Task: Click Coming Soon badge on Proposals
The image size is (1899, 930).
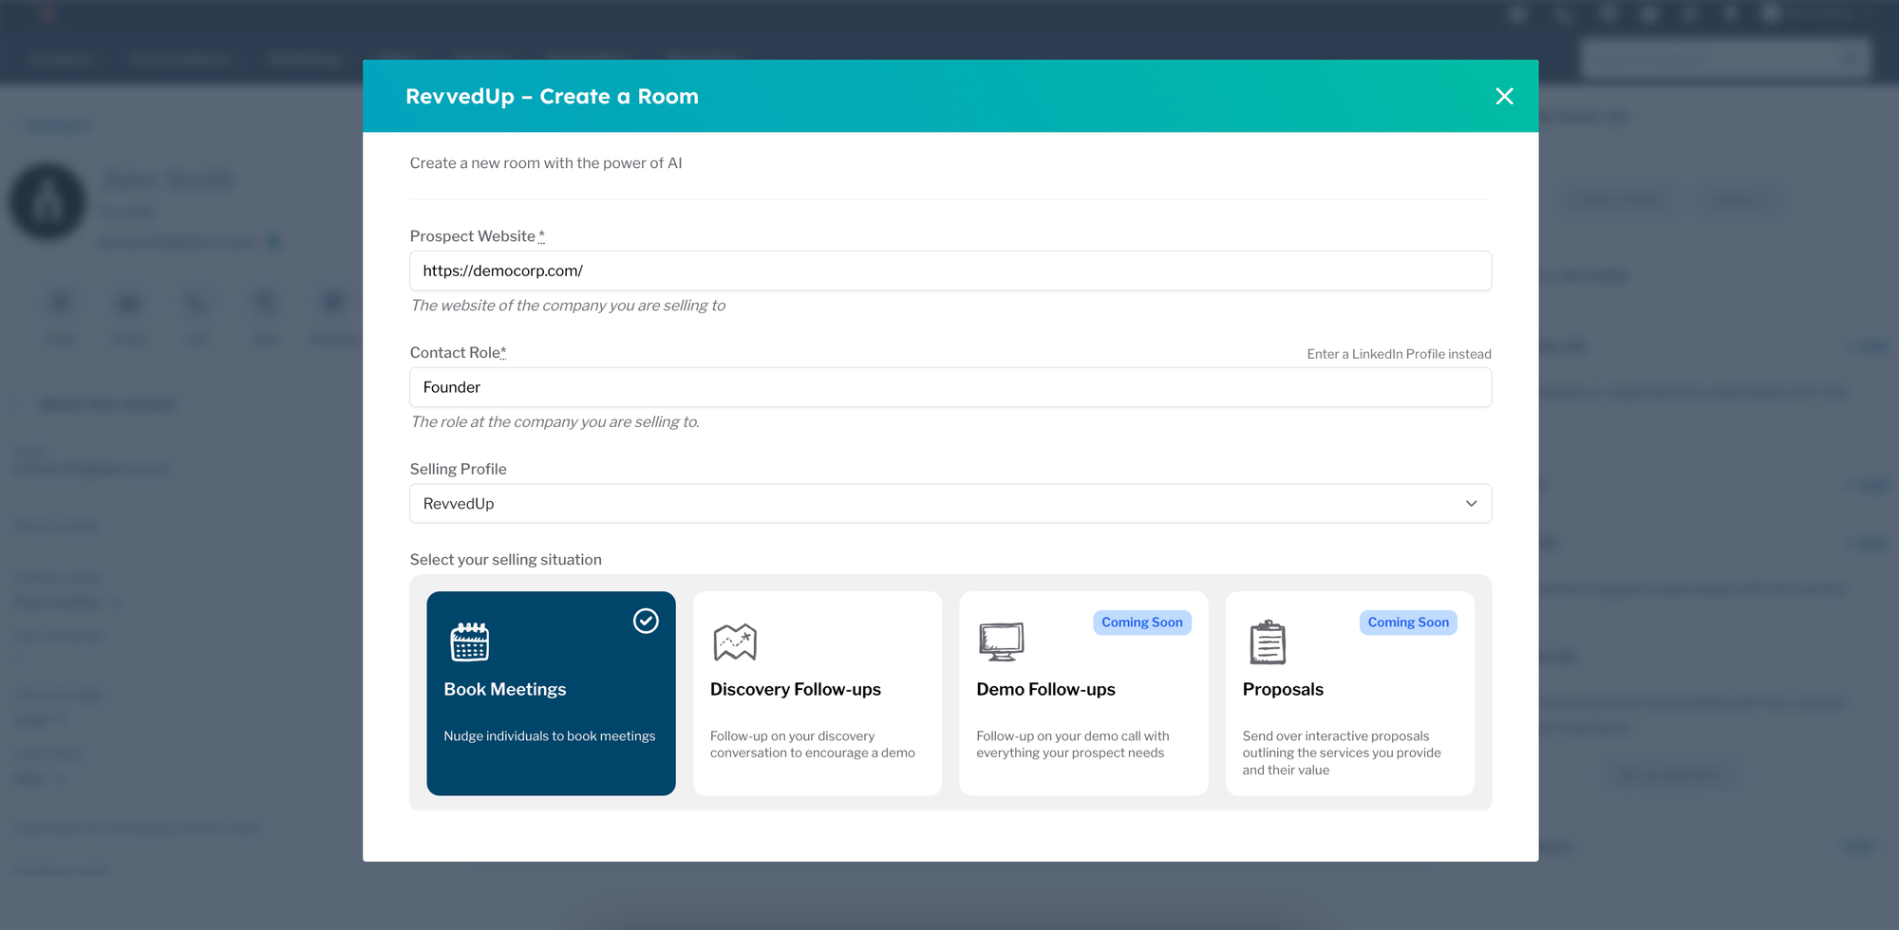Action: coord(1408,623)
